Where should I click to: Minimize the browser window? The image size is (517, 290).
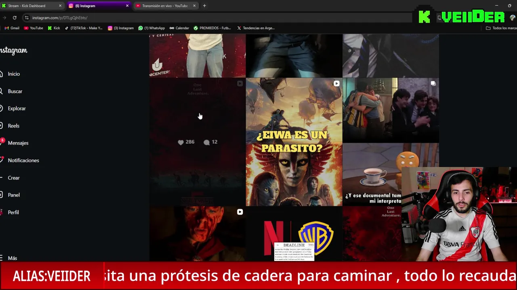click(x=497, y=6)
